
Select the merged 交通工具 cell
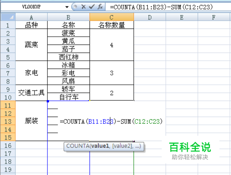click(x=31, y=93)
